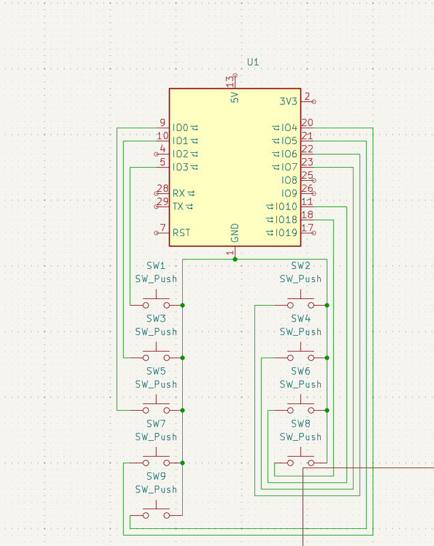The width and height of the screenshot is (434, 546).
Task: Click pin number 20 beside IO4
Action: [x=307, y=123]
